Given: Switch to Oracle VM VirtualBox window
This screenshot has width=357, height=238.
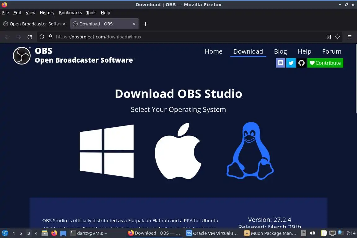Looking at the screenshot, I should 212,233.
